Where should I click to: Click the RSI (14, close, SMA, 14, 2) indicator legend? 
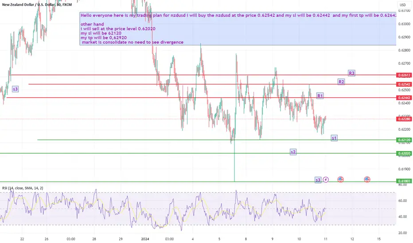tap(23, 188)
